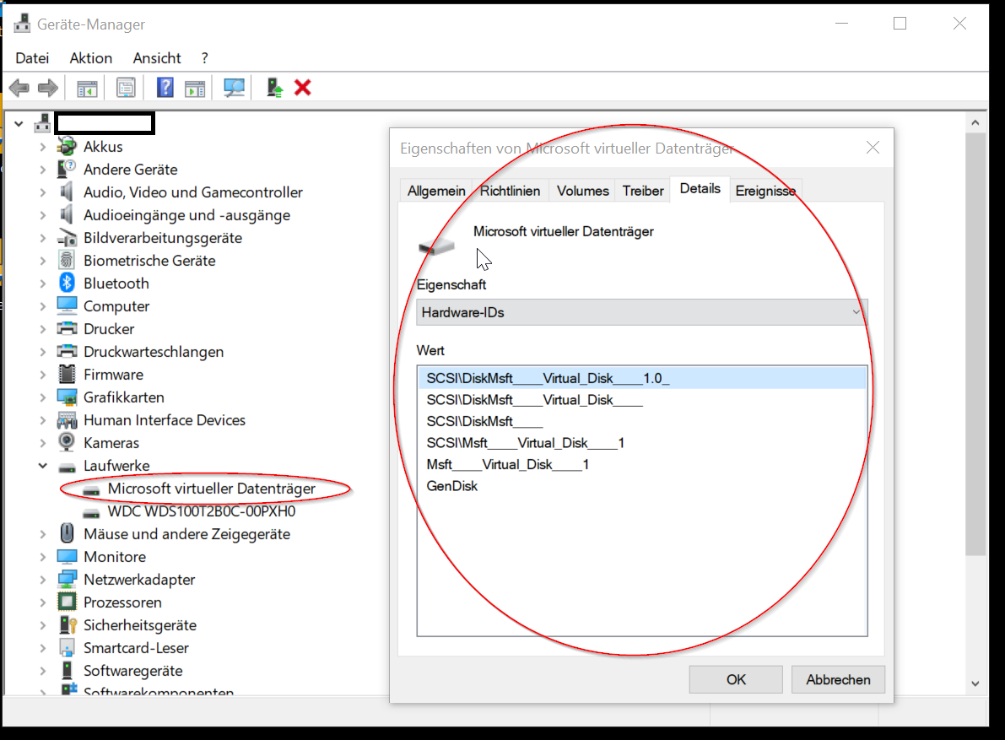This screenshot has height=740, width=1005.
Task: Select value Msft____Virtual_Disk____1
Action: (641, 464)
